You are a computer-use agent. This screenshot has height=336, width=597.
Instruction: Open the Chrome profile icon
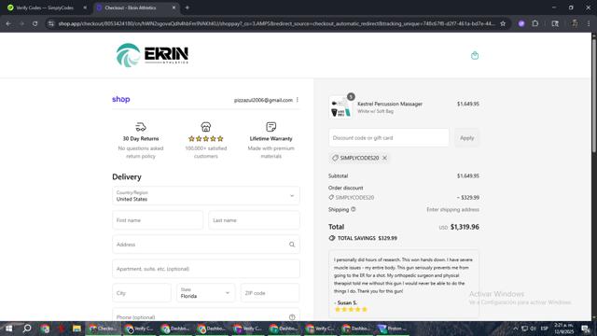[x=575, y=23]
